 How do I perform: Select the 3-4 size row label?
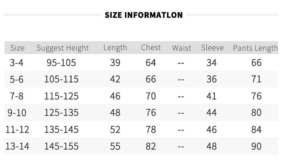tap(16, 63)
